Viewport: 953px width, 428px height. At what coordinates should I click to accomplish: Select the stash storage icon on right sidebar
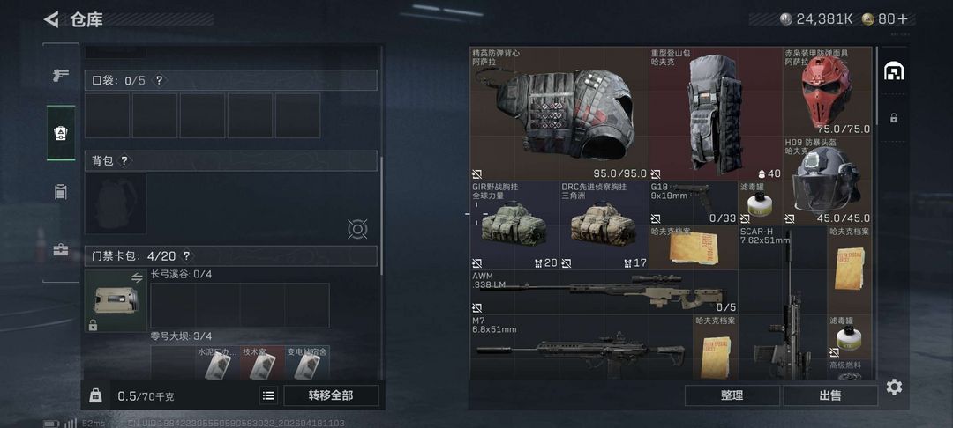(x=894, y=71)
